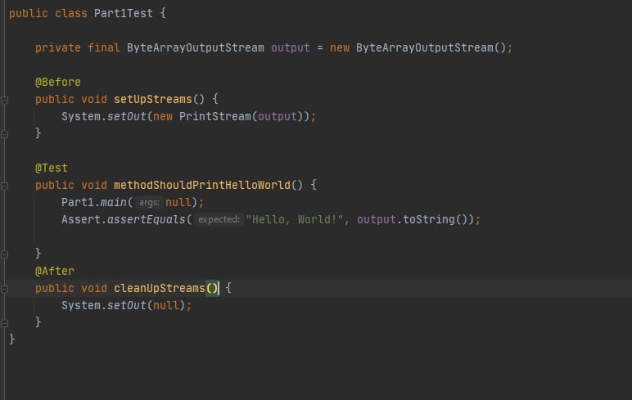The height and width of the screenshot is (400, 632).
Task: Click the methodShouldPrintHelloWorld method name
Action: [202, 186]
